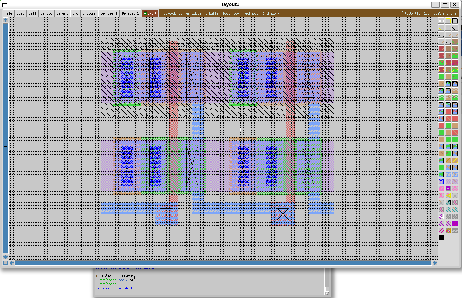Open the Window menu
This screenshot has height=298, width=462.
coord(46,13)
